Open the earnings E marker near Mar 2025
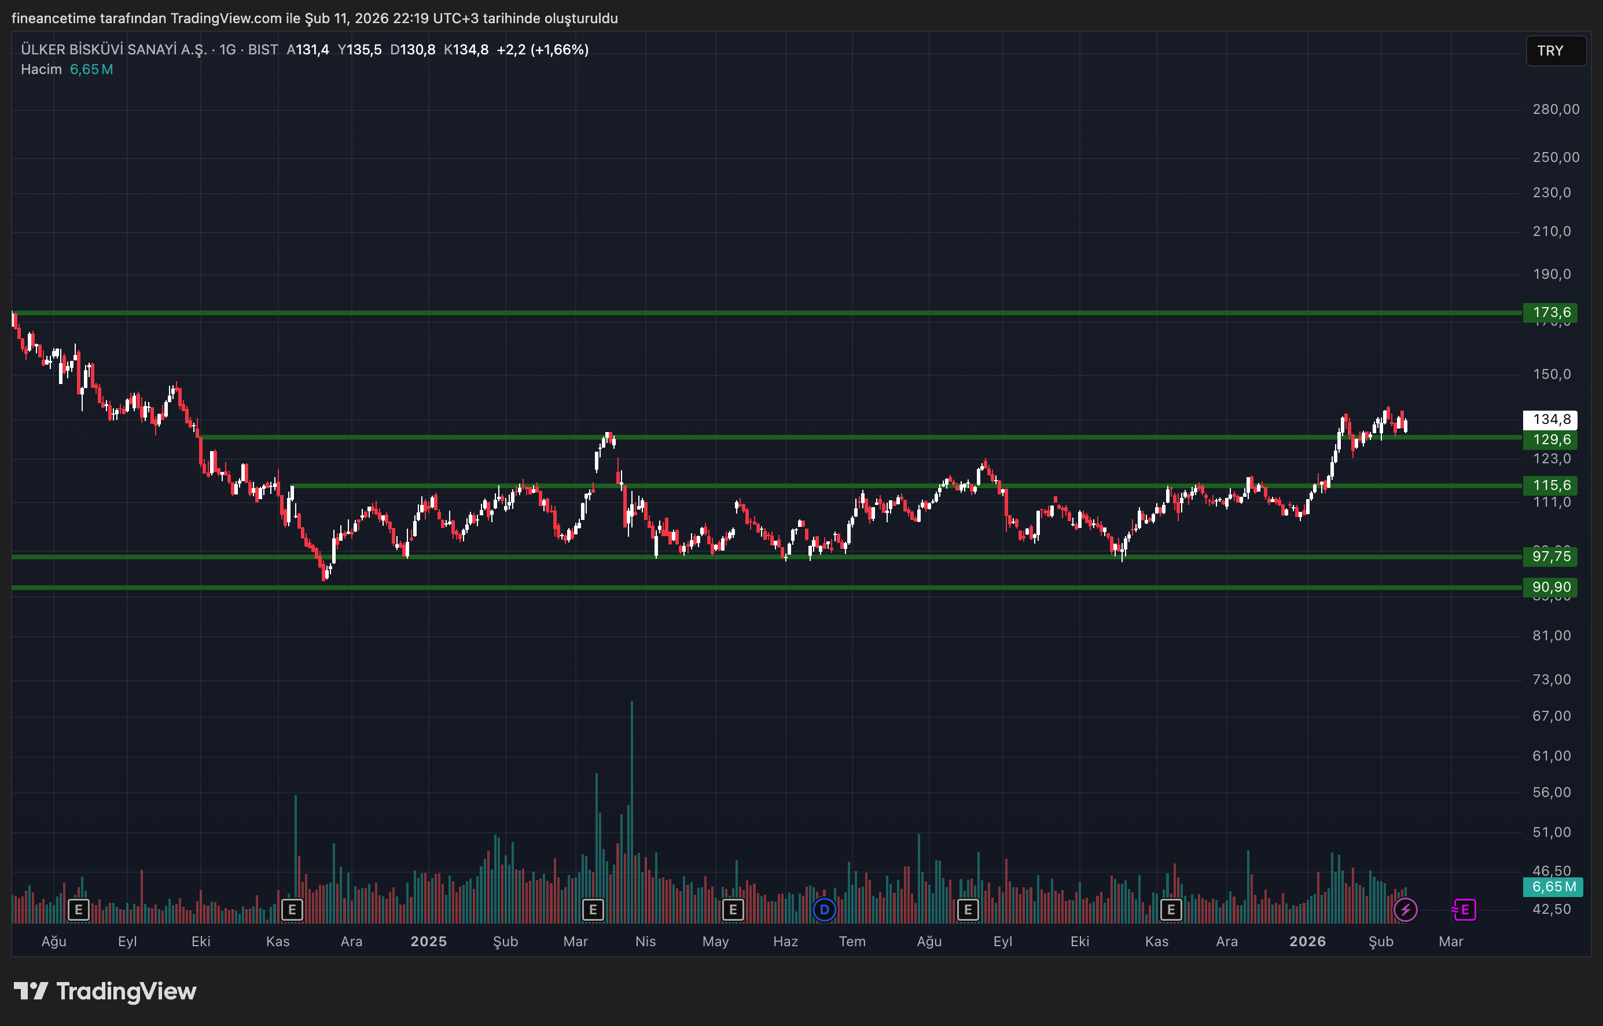Image resolution: width=1603 pixels, height=1026 pixels. coord(593,909)
